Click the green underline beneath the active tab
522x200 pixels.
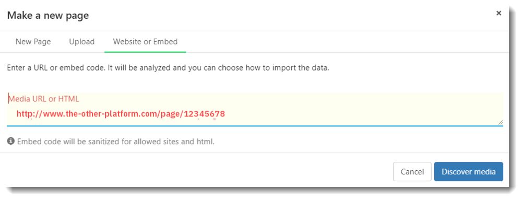coord(145,52)
